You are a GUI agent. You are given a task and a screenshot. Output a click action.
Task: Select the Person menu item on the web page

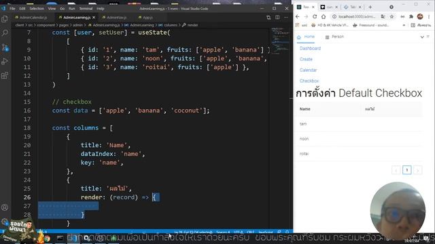point(334,37)
